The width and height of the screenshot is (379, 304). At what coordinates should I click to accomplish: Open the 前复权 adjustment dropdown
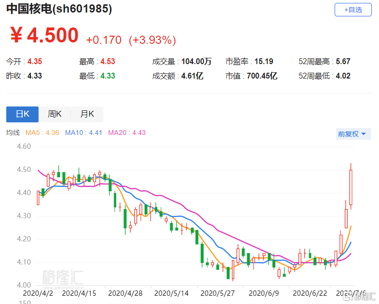(x=353, y=134)
